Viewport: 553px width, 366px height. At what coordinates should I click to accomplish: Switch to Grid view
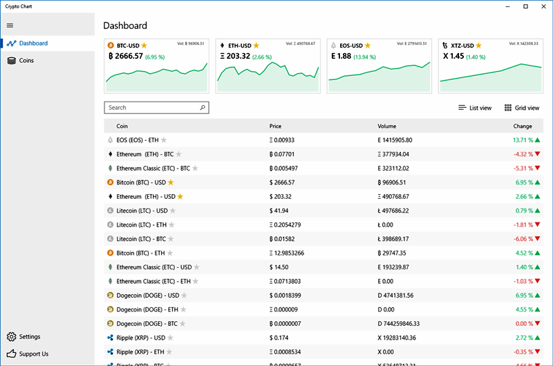pyautogui.click(x=522, y=108)
